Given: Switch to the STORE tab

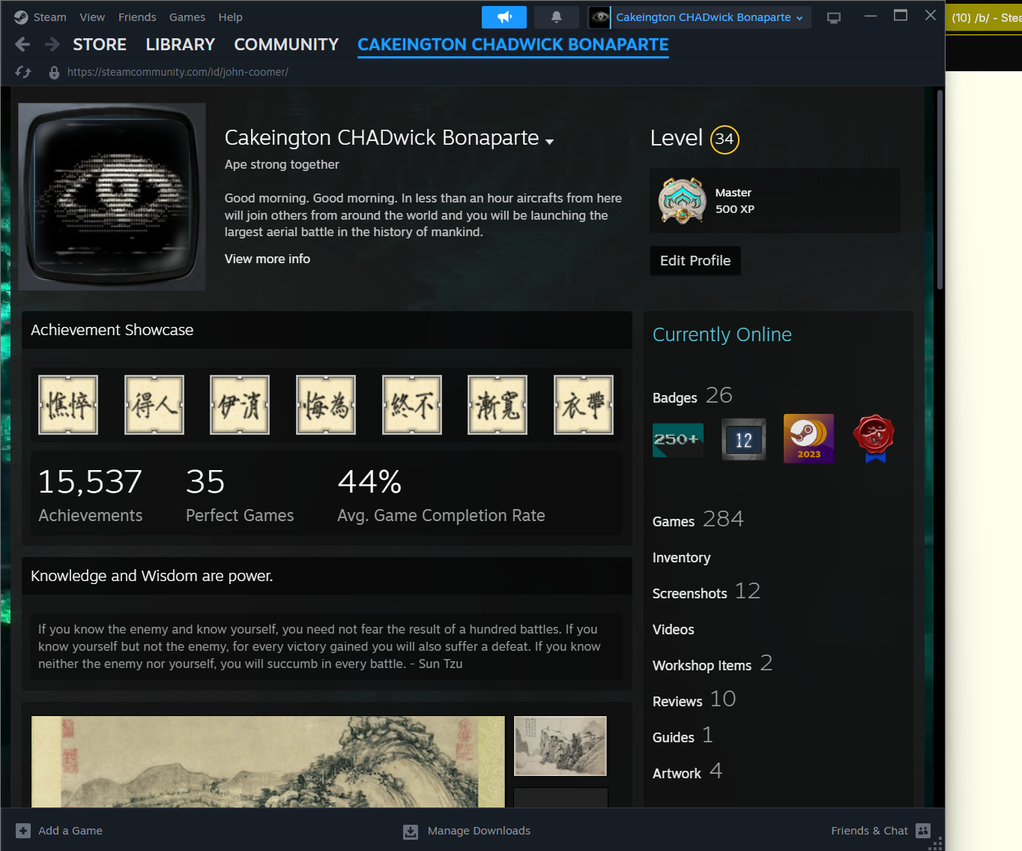Looking at the screenshot, I should tap(100, 45).
